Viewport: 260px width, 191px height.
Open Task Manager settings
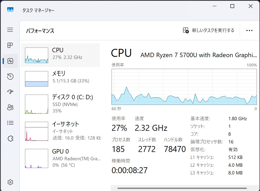[x=10, y=182]
